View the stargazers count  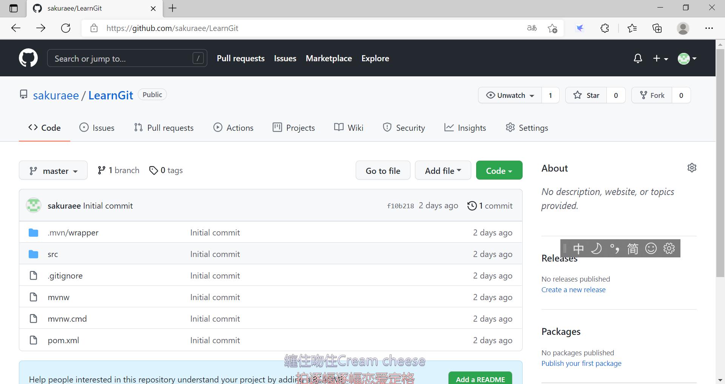(x=616, y=95)
